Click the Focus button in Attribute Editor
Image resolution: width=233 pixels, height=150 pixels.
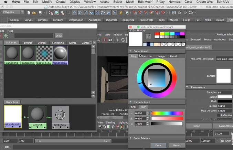[207, 40]
